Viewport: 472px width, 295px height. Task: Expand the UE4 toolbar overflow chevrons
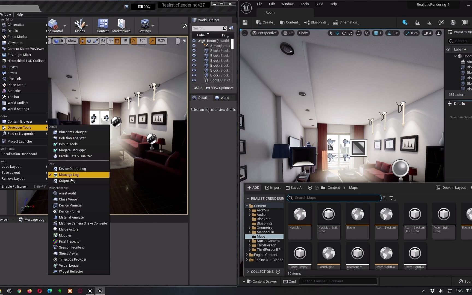(x=185, y=26)
